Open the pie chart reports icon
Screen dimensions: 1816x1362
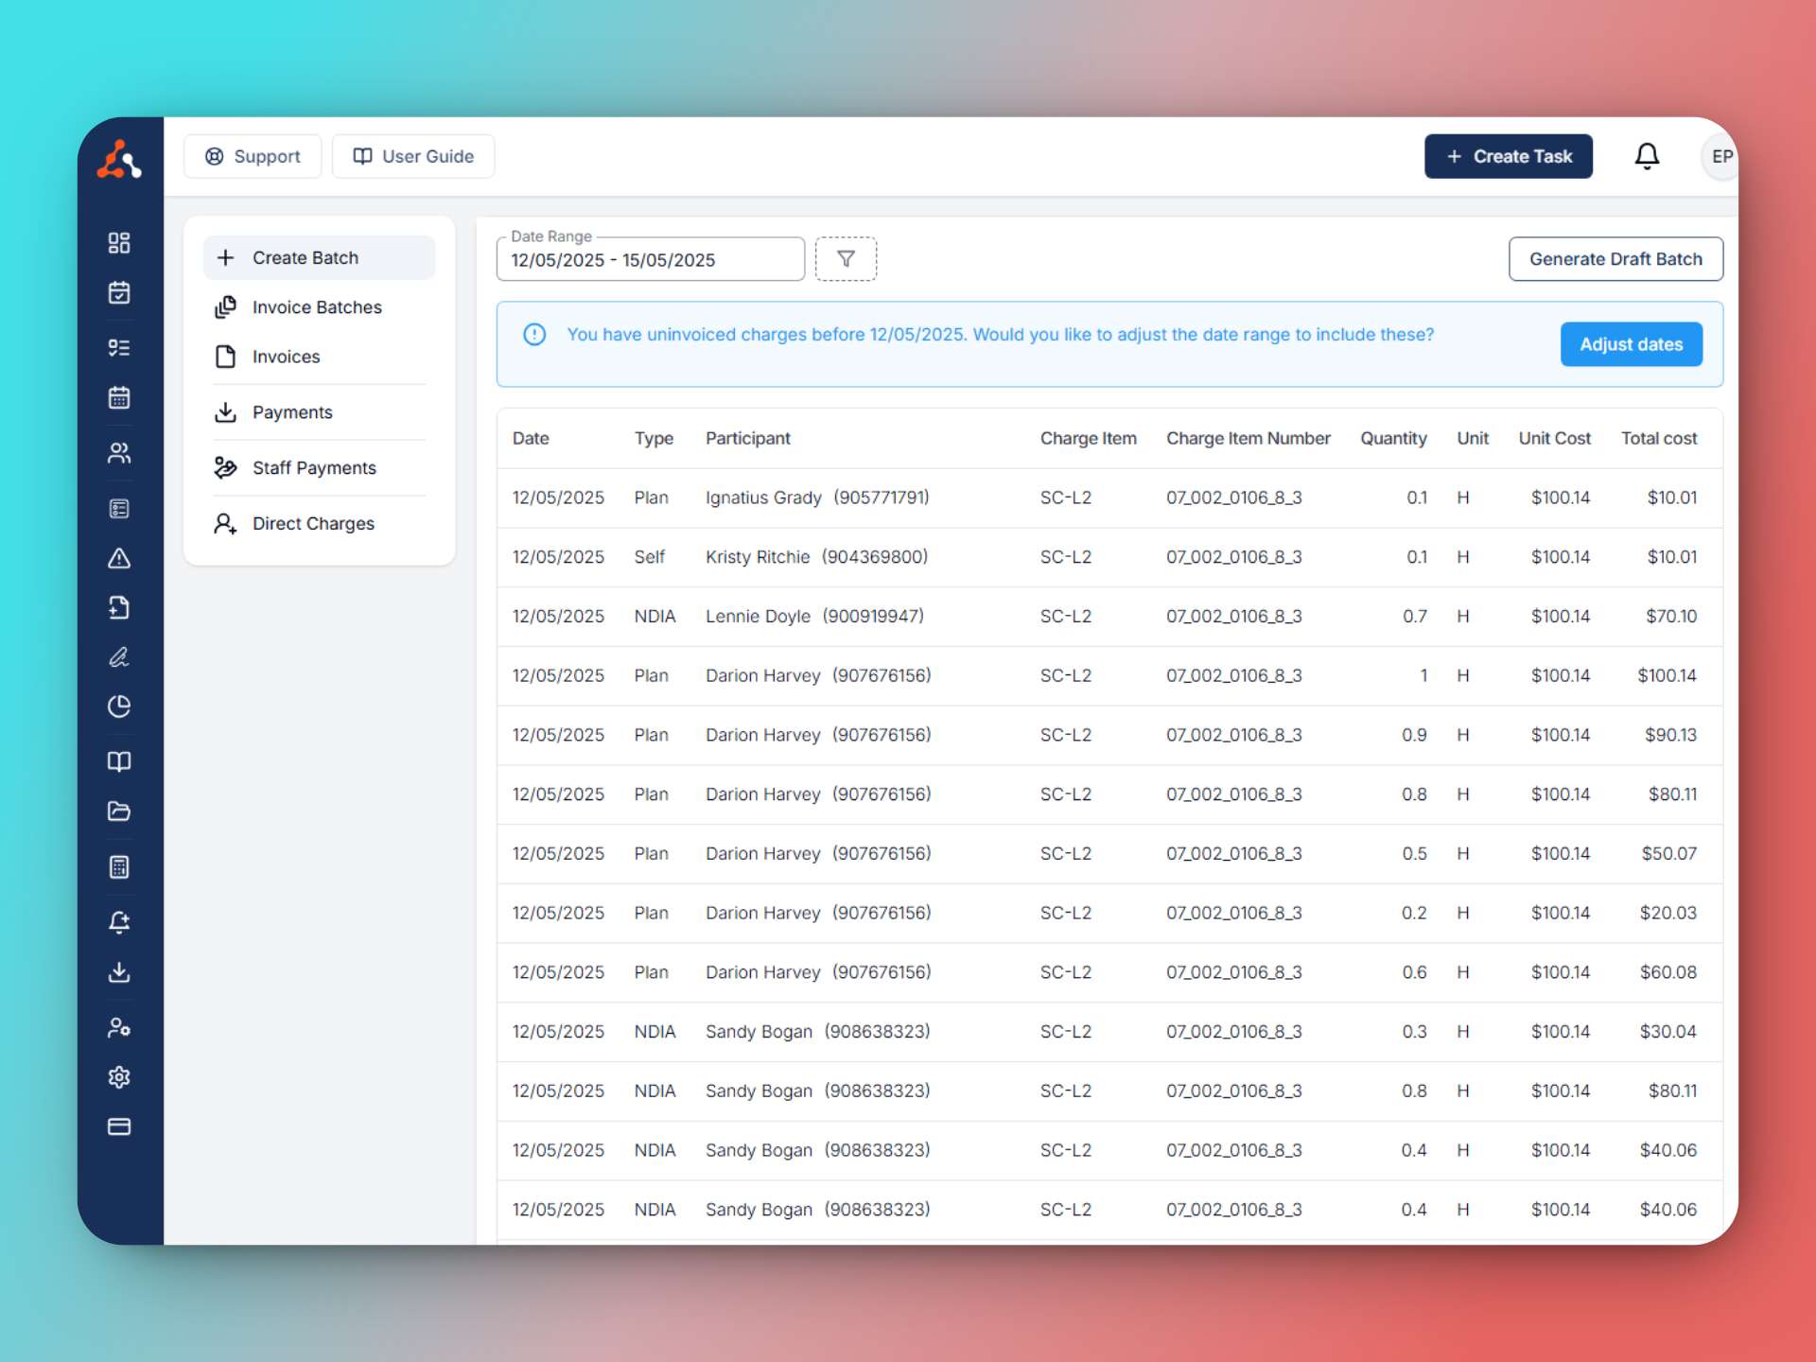coord(119,707)
